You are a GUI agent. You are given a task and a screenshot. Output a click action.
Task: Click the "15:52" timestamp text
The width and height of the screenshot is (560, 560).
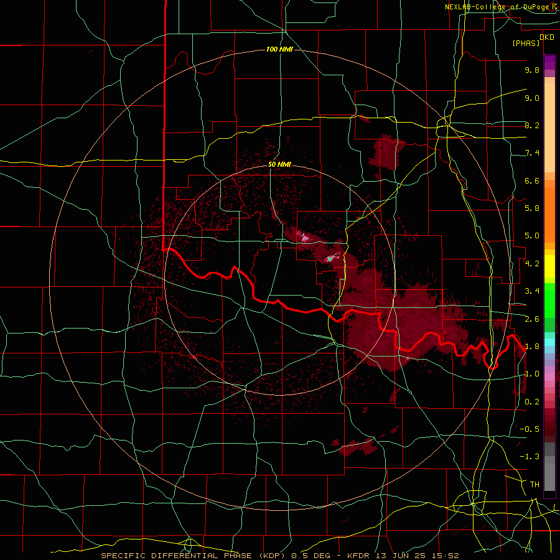coord(446,556)
